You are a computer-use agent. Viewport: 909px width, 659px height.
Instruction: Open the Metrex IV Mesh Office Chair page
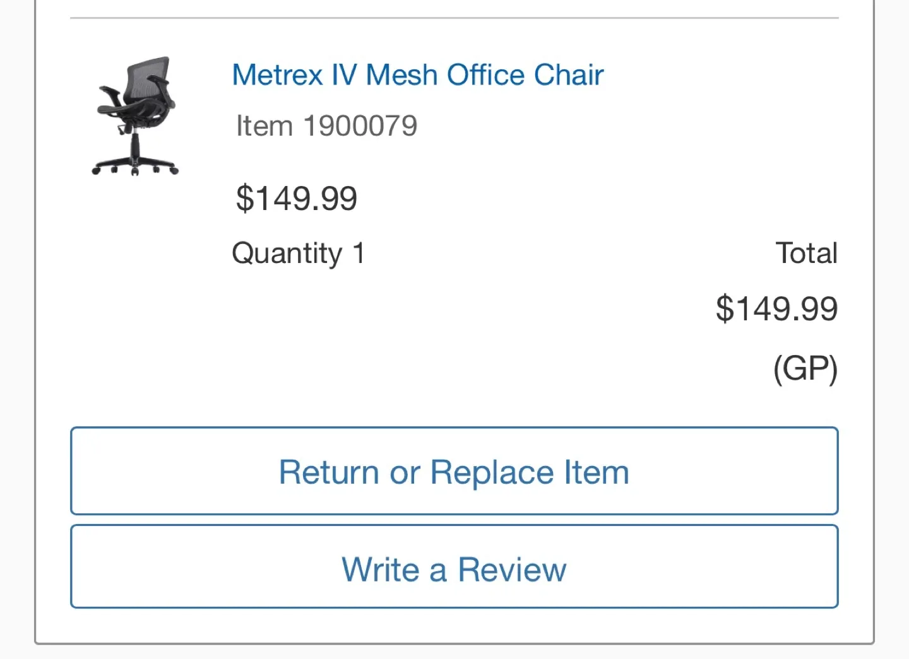[417, 74]
